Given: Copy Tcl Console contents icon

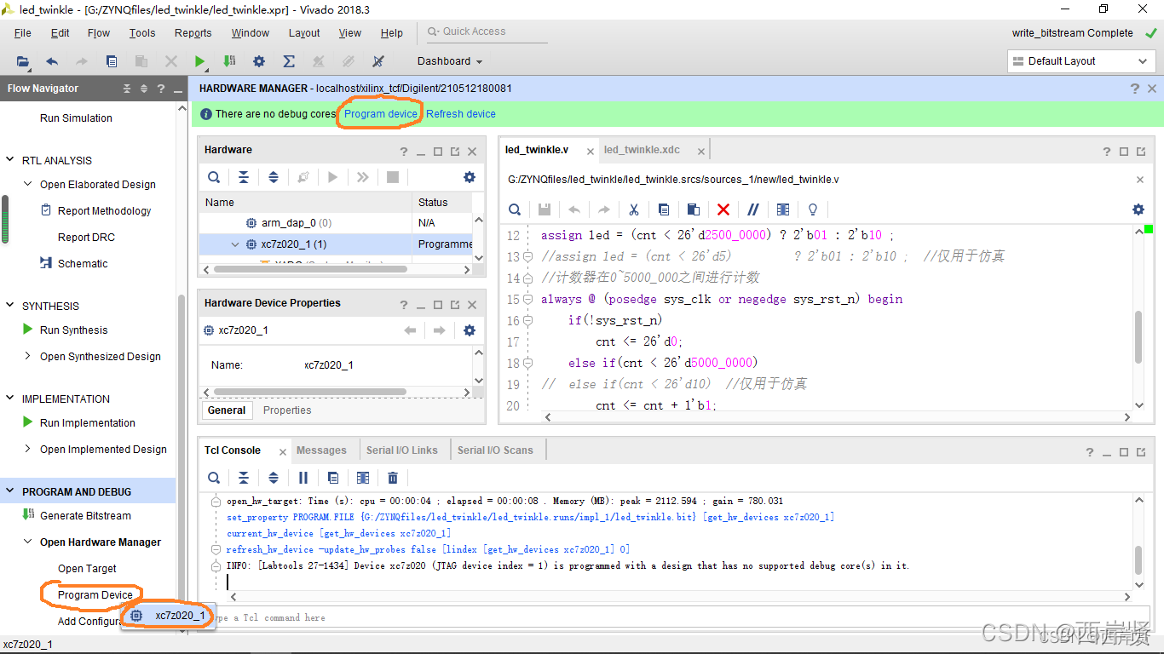Looking at the screenshot, I should click(x=333, y=478).
